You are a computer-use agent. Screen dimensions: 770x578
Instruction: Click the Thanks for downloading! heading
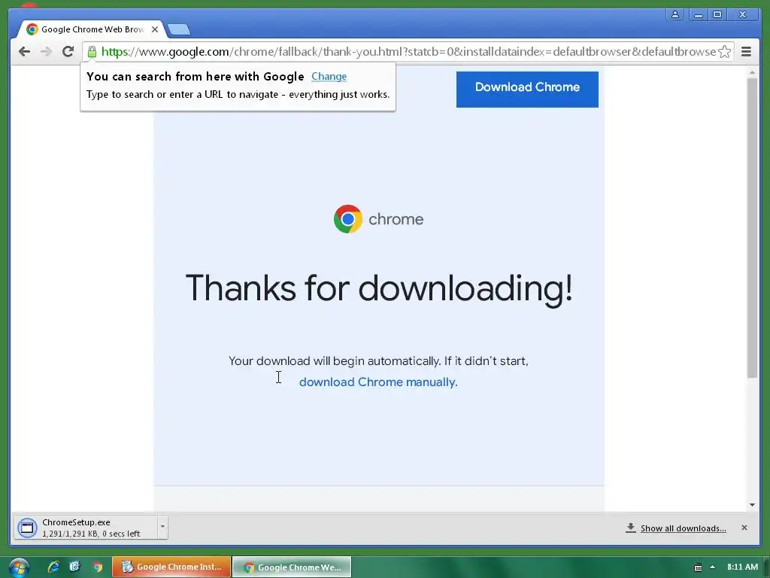click(x=379, y=288)
